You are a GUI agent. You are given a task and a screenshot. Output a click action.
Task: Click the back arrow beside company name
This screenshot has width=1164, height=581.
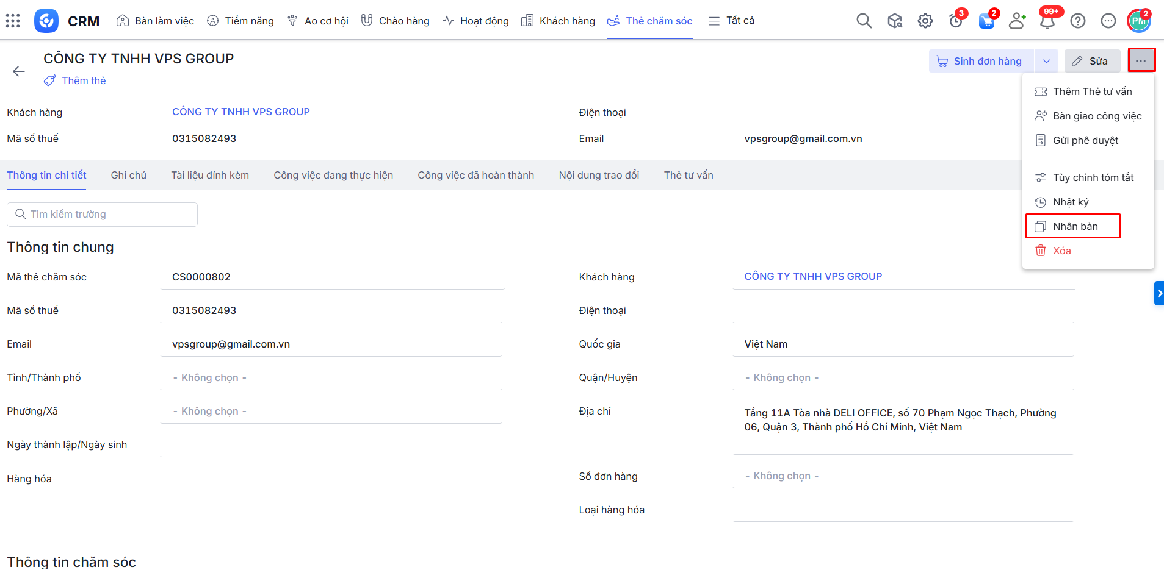[x=19, y=71]
